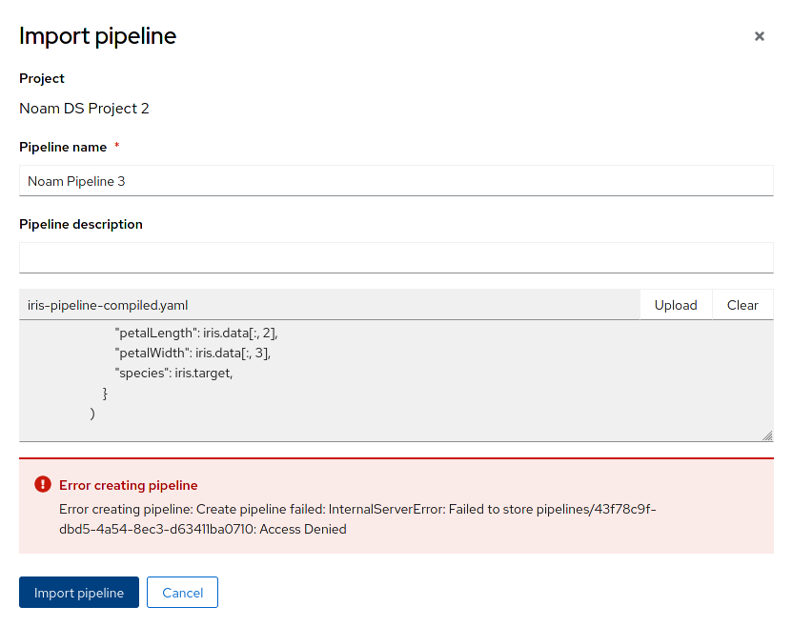Image resolution: width=792 pixels, height=627 pixels.
Task: Click the Pipeline name label
Action: point(63,147)
